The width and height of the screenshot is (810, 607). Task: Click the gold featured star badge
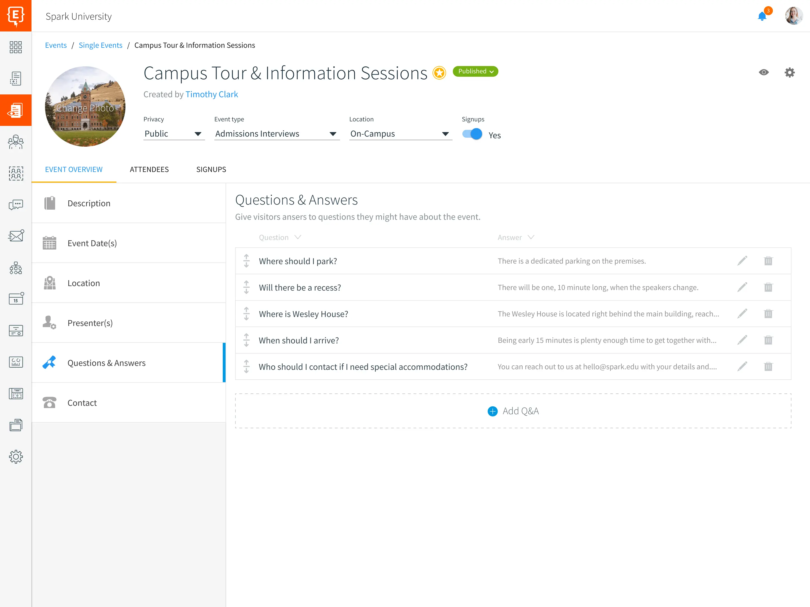[439, 73]
